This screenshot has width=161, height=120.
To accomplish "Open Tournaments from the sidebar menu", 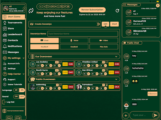I will [x=13, y=22].
